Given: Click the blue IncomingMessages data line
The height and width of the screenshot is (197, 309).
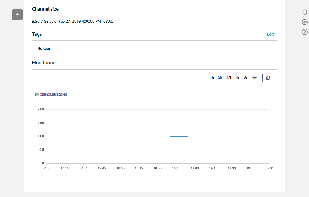Looking at the screenshot, I should pos(179,136).
